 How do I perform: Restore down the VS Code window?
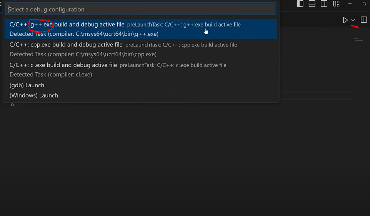364,4
